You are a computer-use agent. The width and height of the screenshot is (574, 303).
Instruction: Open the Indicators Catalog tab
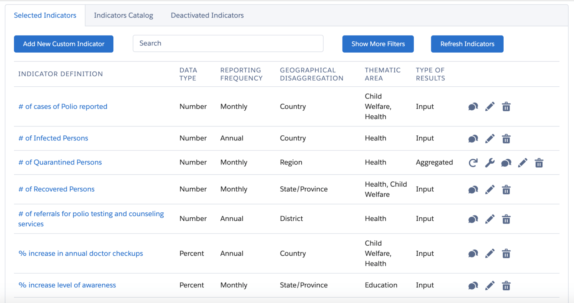point(123,15)
